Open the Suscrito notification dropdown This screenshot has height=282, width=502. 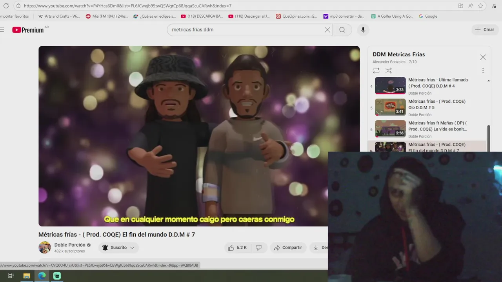click(x=118, y=248)
